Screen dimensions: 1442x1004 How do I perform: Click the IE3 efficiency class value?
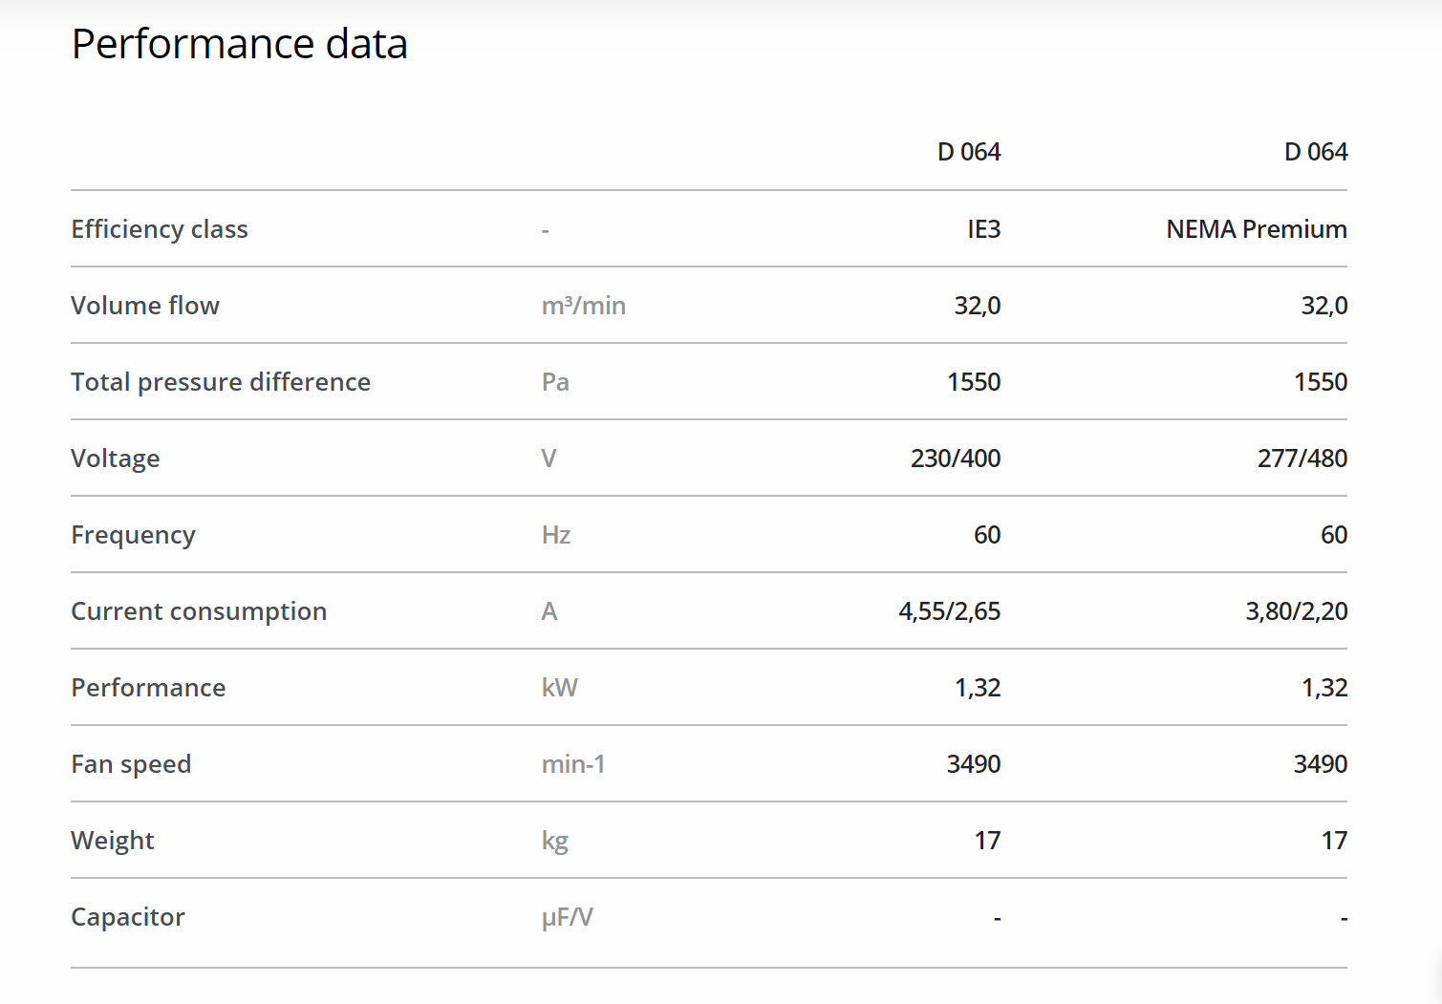point(983,229)
